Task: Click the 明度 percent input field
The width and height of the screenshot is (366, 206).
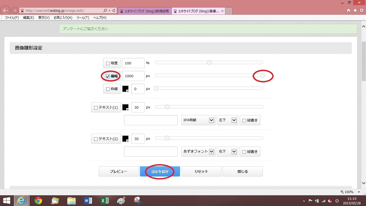Action: pos(133,63)
